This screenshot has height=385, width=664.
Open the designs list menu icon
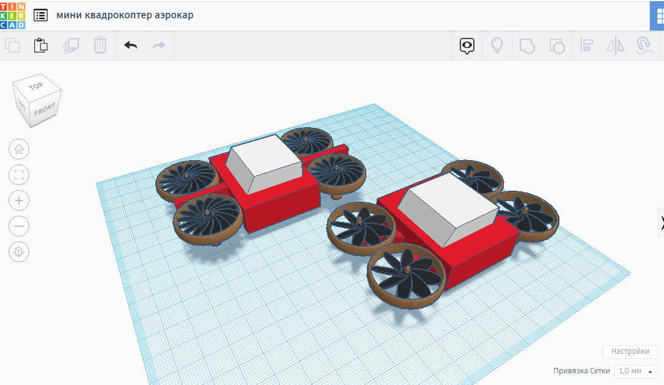click(x=40, y=15)
